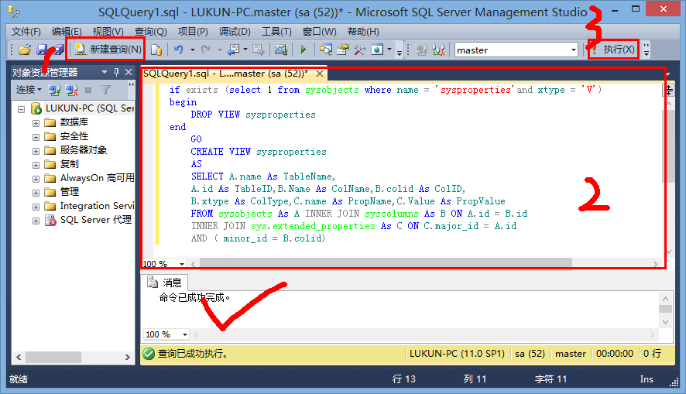Click the disconnect Object Explorer icon

pyautogui.click(x=71, y=90)
